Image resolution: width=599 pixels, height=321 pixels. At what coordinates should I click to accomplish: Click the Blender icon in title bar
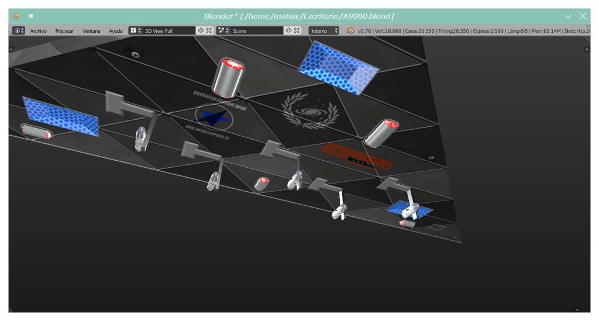pyautogui.click(x=16, y=16)
